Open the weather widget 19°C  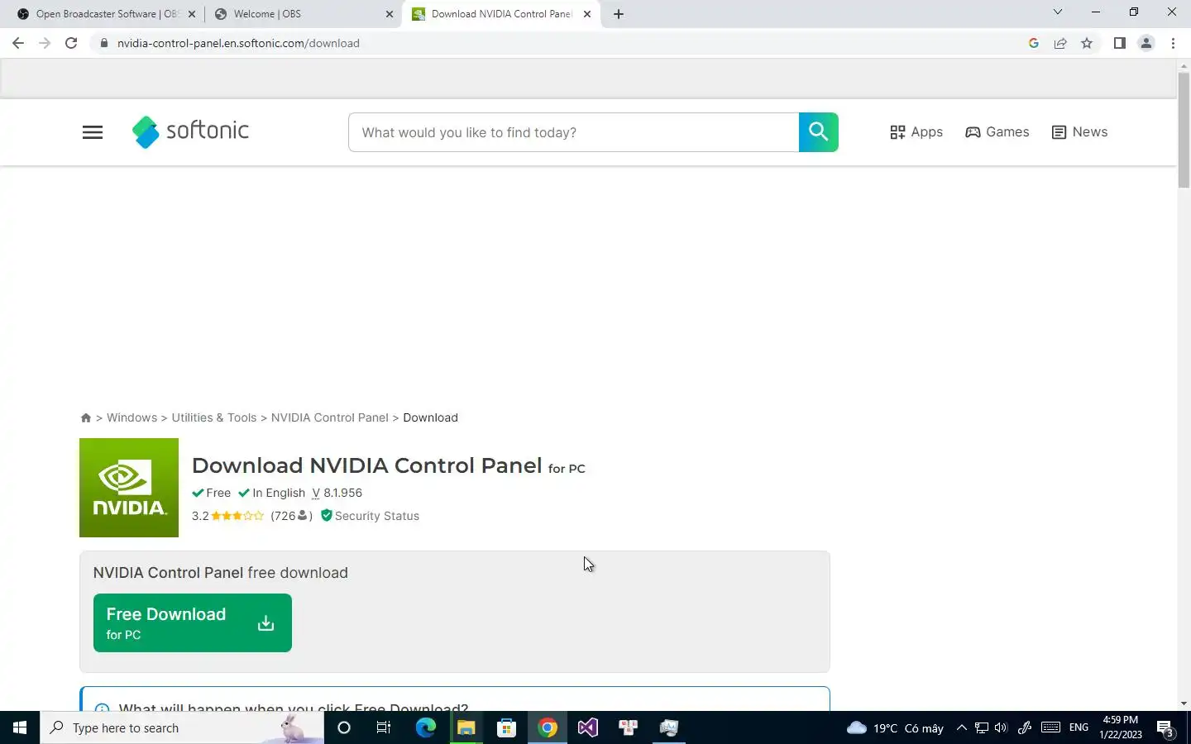point(896,727)
